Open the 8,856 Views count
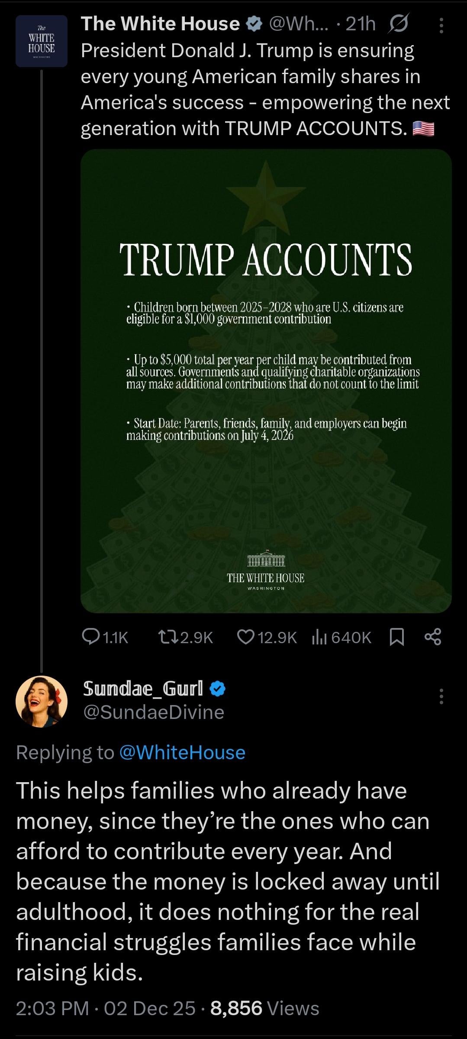The width and height of the screenshot is (467, 1039). click(264, 1008)
